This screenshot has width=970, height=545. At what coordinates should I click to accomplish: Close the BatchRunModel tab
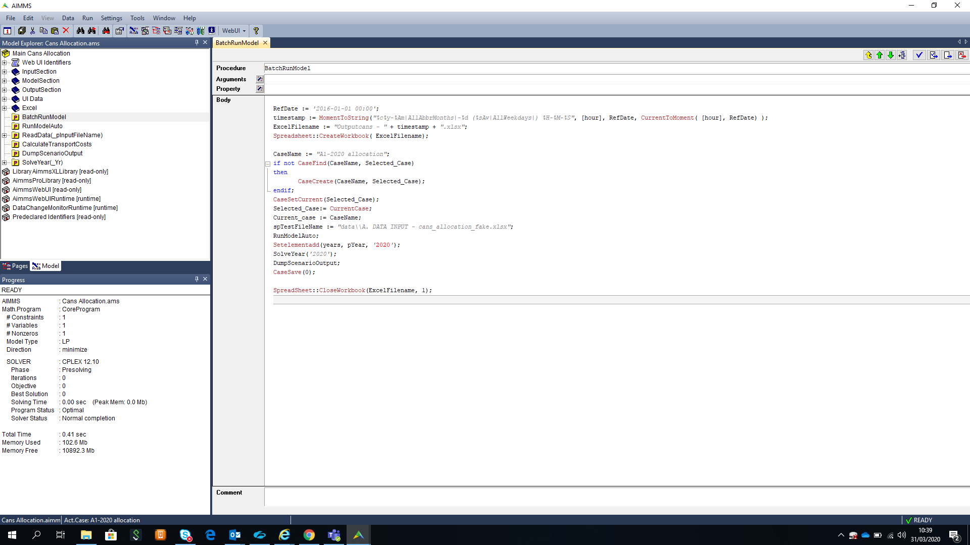pos(265,43)
